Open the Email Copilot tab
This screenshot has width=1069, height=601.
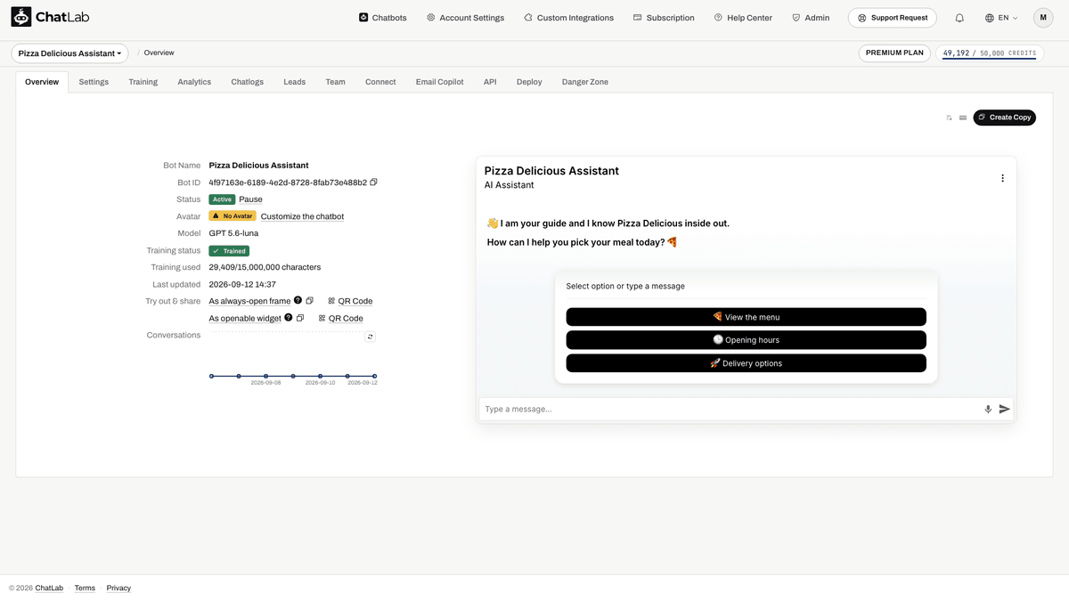coord(439,82)
